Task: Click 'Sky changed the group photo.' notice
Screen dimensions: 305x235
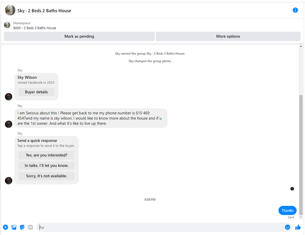Action: 150,61
